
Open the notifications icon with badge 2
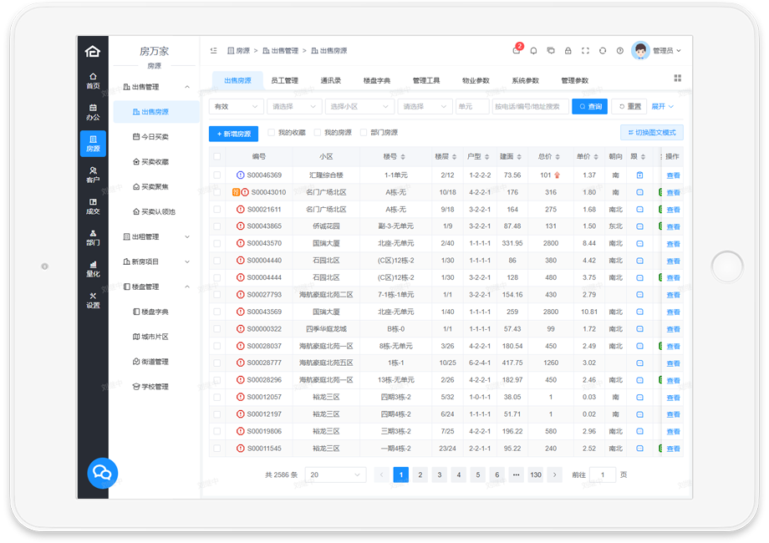pyautogui.click(x=517, y=49)
